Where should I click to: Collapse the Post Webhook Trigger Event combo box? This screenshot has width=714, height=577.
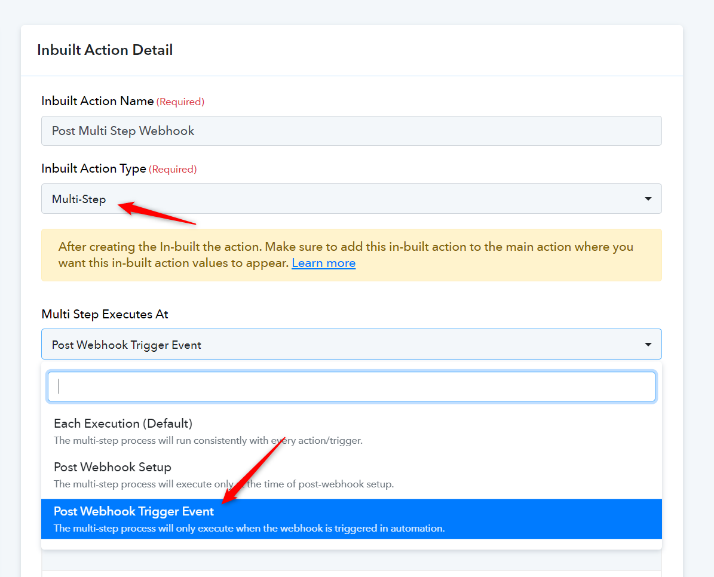pos(351,345)
